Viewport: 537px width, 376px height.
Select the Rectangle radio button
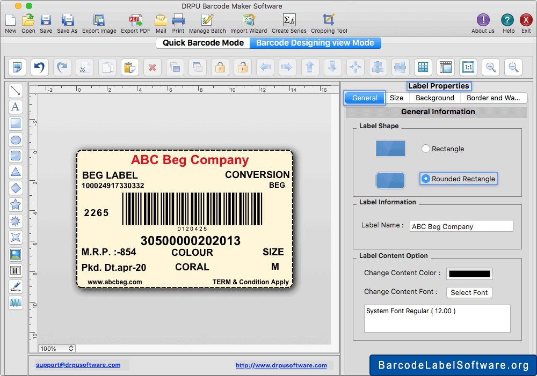(426, 149)
